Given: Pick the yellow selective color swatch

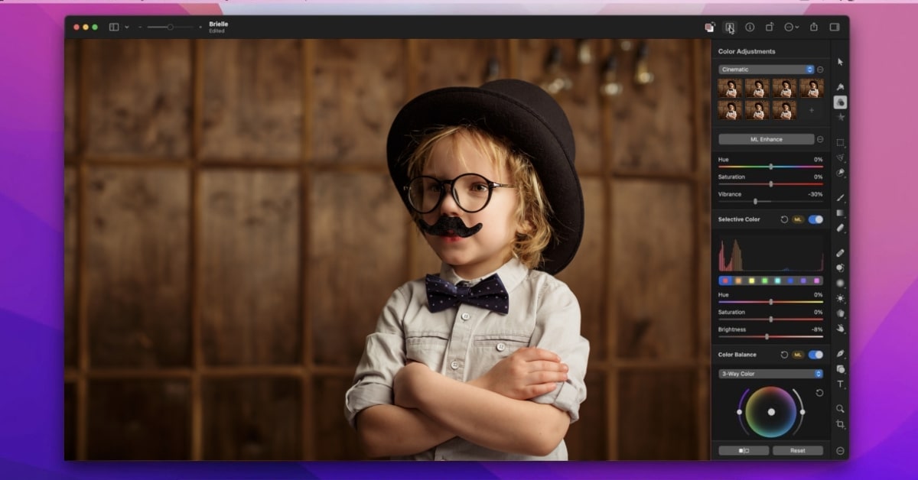Looking at the screenshot, I should click(x=750, y=281).
